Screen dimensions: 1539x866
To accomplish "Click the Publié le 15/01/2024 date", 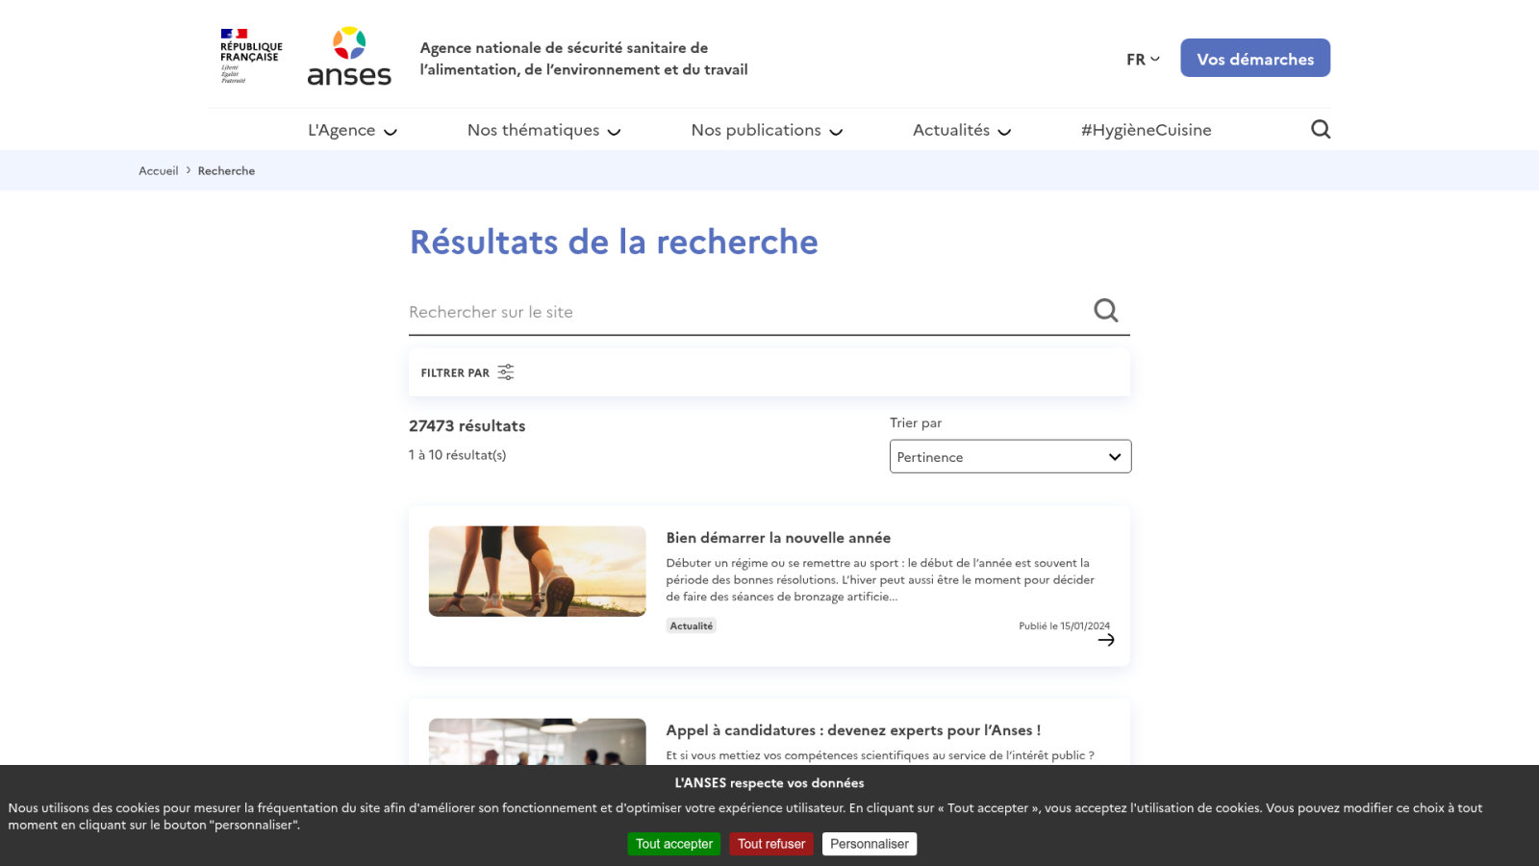I will click(1064, 625).
